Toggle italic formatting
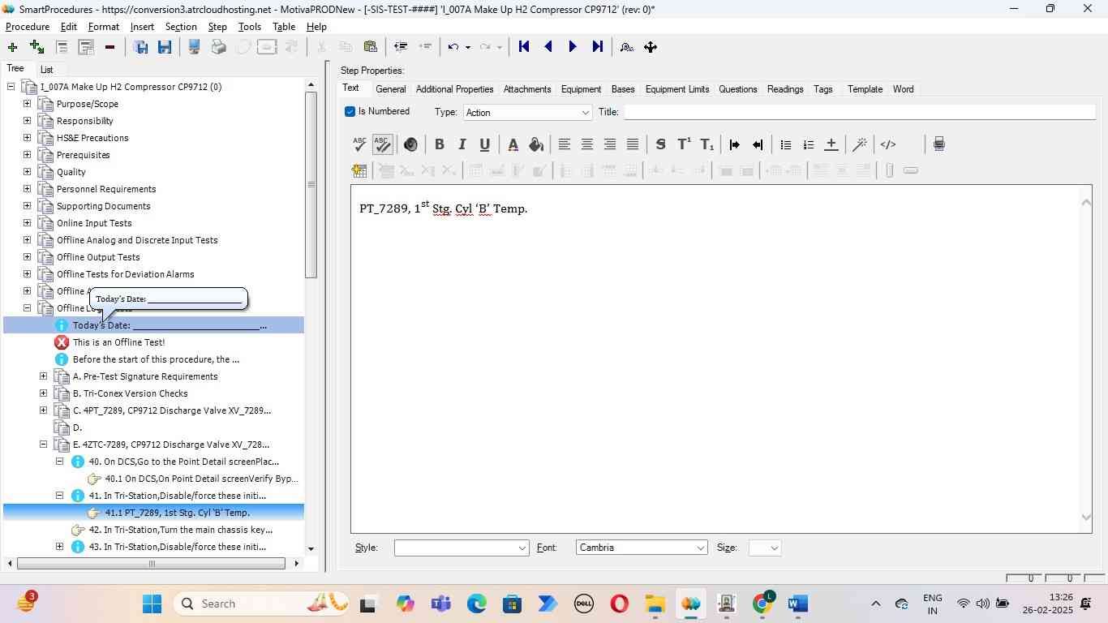1108x623 pixels. pos(462,144)
